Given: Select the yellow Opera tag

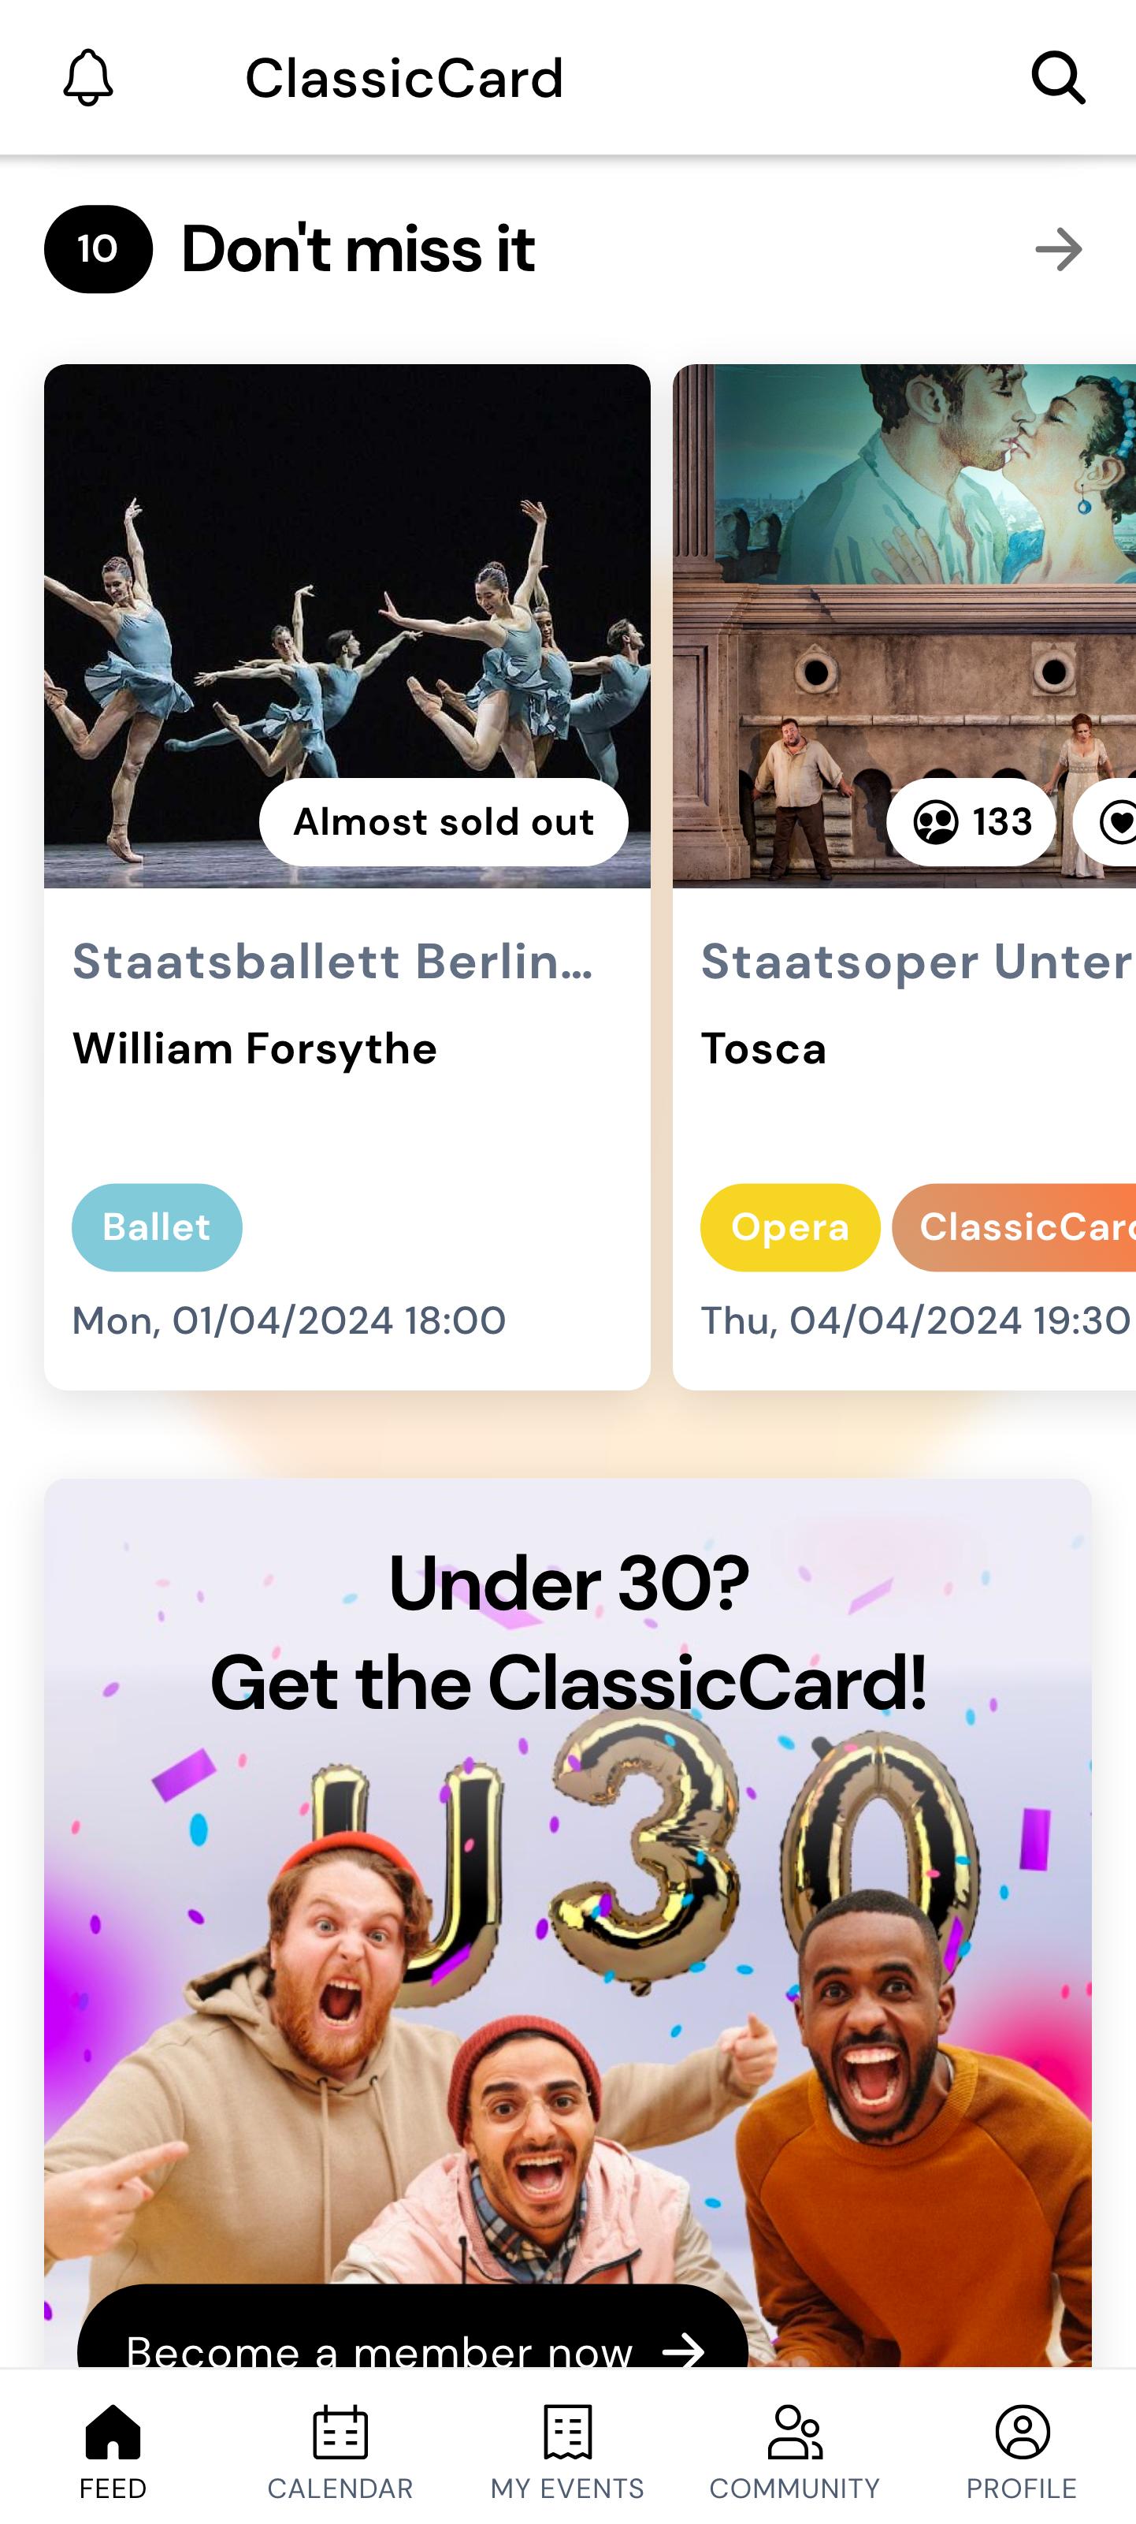Looking at the screenshot, I should [790, 1227].
